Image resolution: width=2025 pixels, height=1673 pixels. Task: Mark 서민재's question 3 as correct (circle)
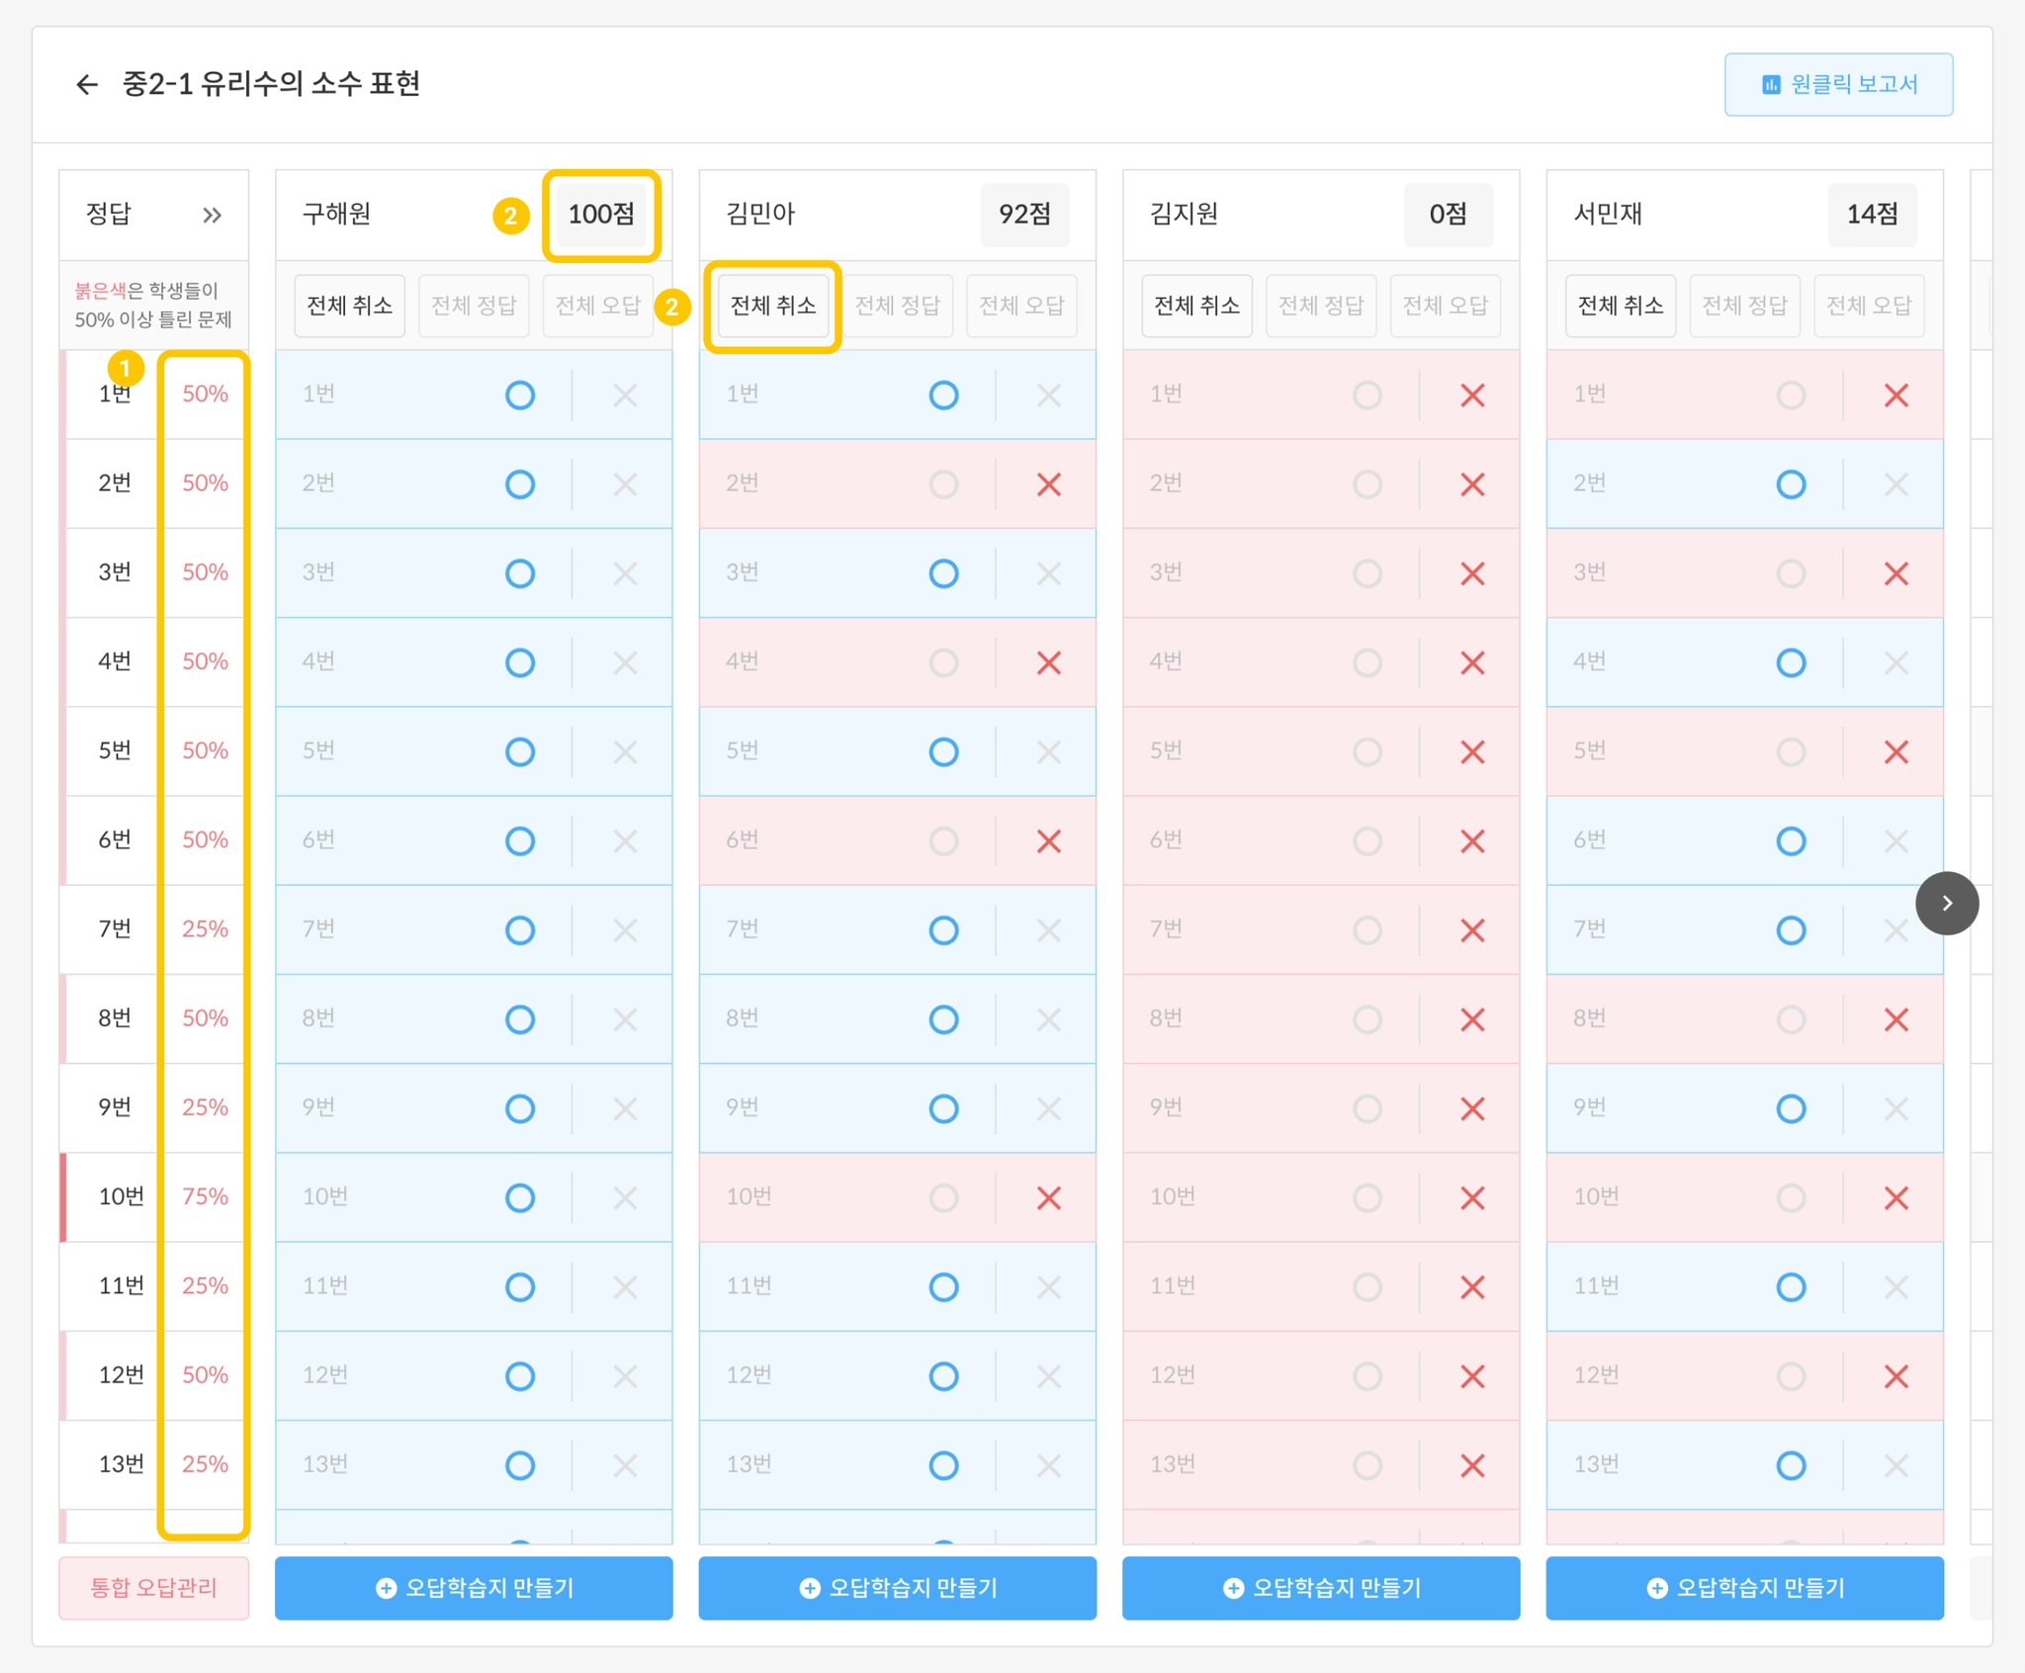point(1790,573)
